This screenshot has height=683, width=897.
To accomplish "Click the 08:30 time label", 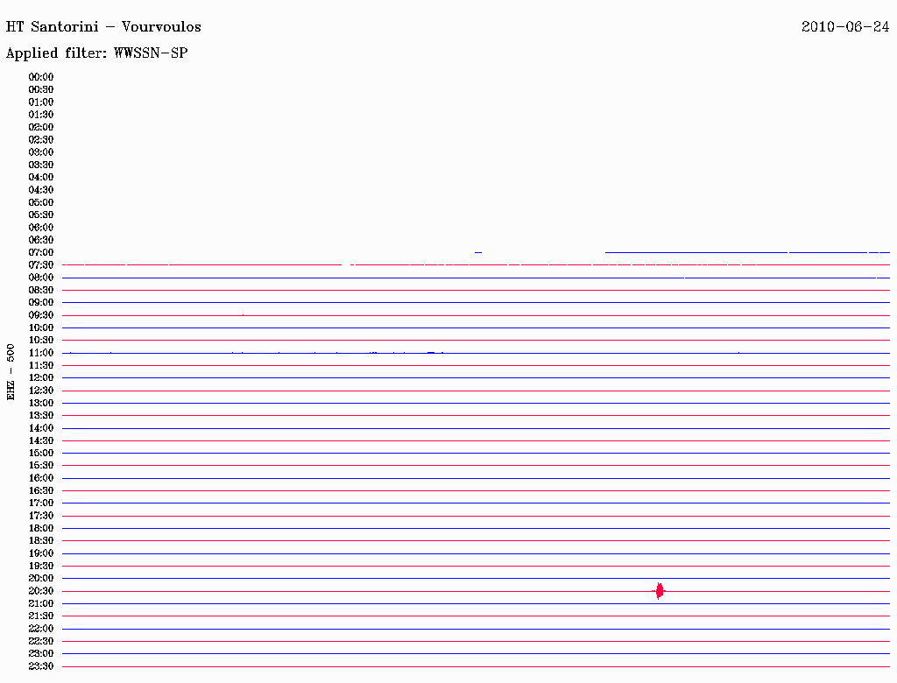I will [x=41, y=290].
